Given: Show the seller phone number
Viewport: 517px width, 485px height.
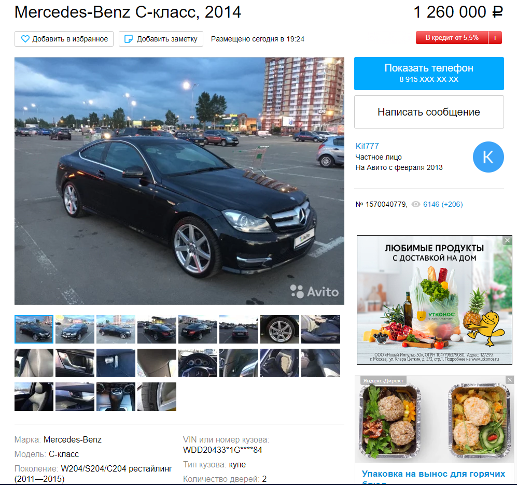Looking at the screenshot, I should point(429,74).
